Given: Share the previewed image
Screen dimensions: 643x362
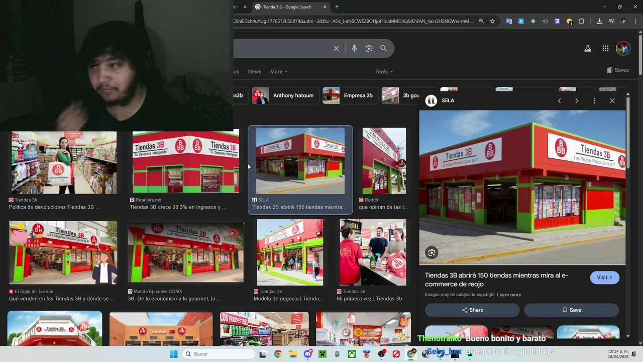Looking at the screenshot, I should (x=472, y=310).
